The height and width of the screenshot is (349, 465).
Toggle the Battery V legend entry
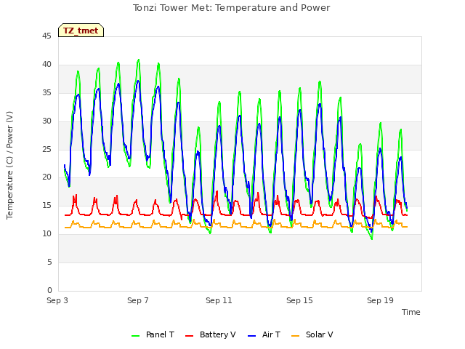(210, 334)
